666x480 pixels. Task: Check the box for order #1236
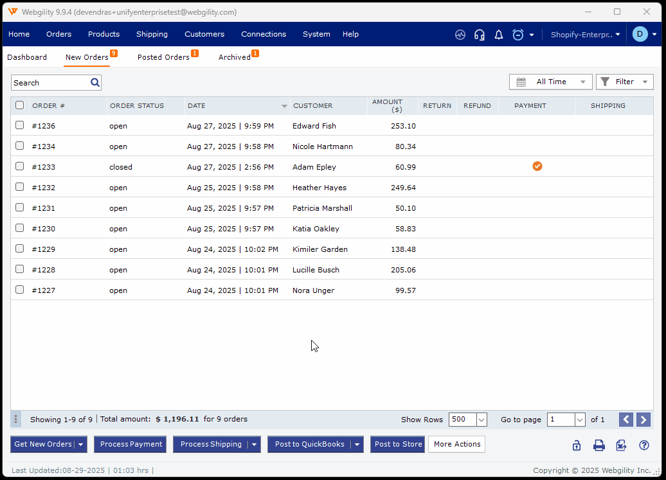pos(20,125)
